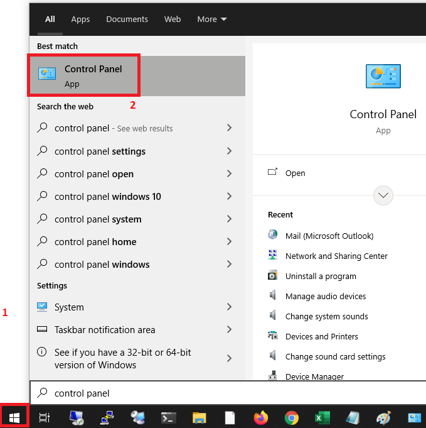Click the Mail (Microsoft Outlook) icon
Image resolution: width=426 pixels, height=428 pixels.
[272, 234]
